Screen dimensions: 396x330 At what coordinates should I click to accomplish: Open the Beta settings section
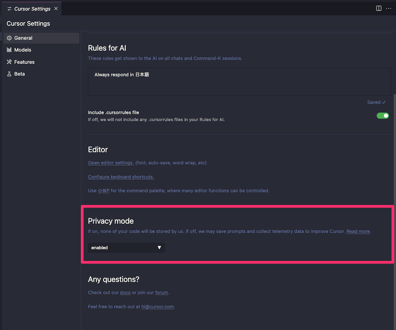(41, 74)
